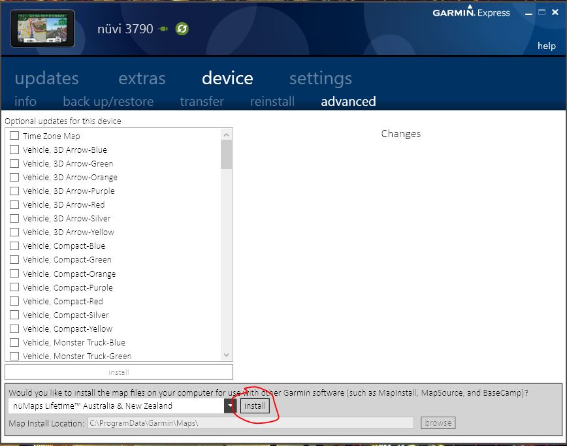567x446 pixels.
Task: Select Vehicle, Compact-Purple checkbox
Action: click(x=14, y=287)
